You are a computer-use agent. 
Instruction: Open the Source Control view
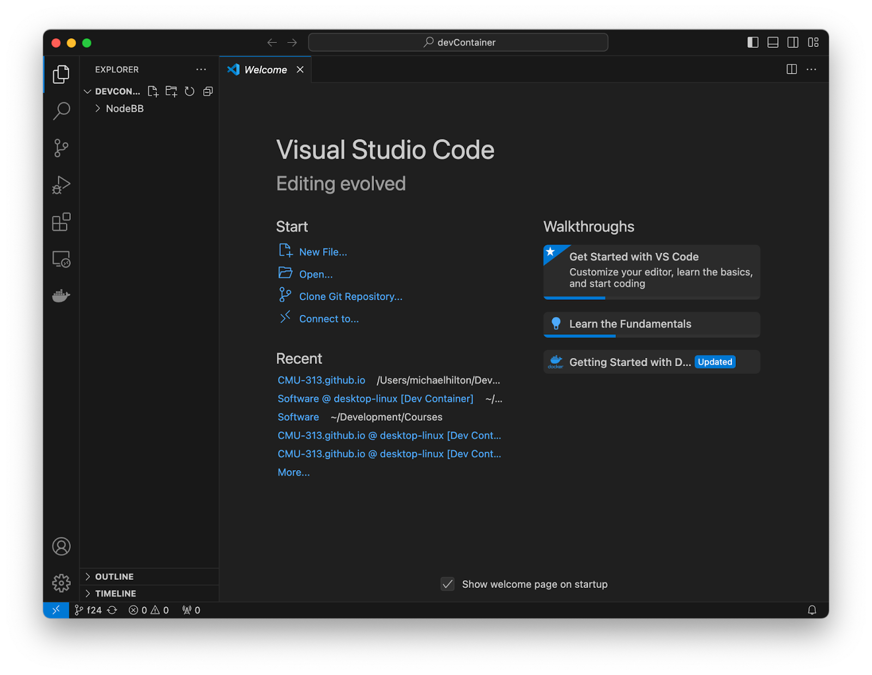tap(61, 148)
